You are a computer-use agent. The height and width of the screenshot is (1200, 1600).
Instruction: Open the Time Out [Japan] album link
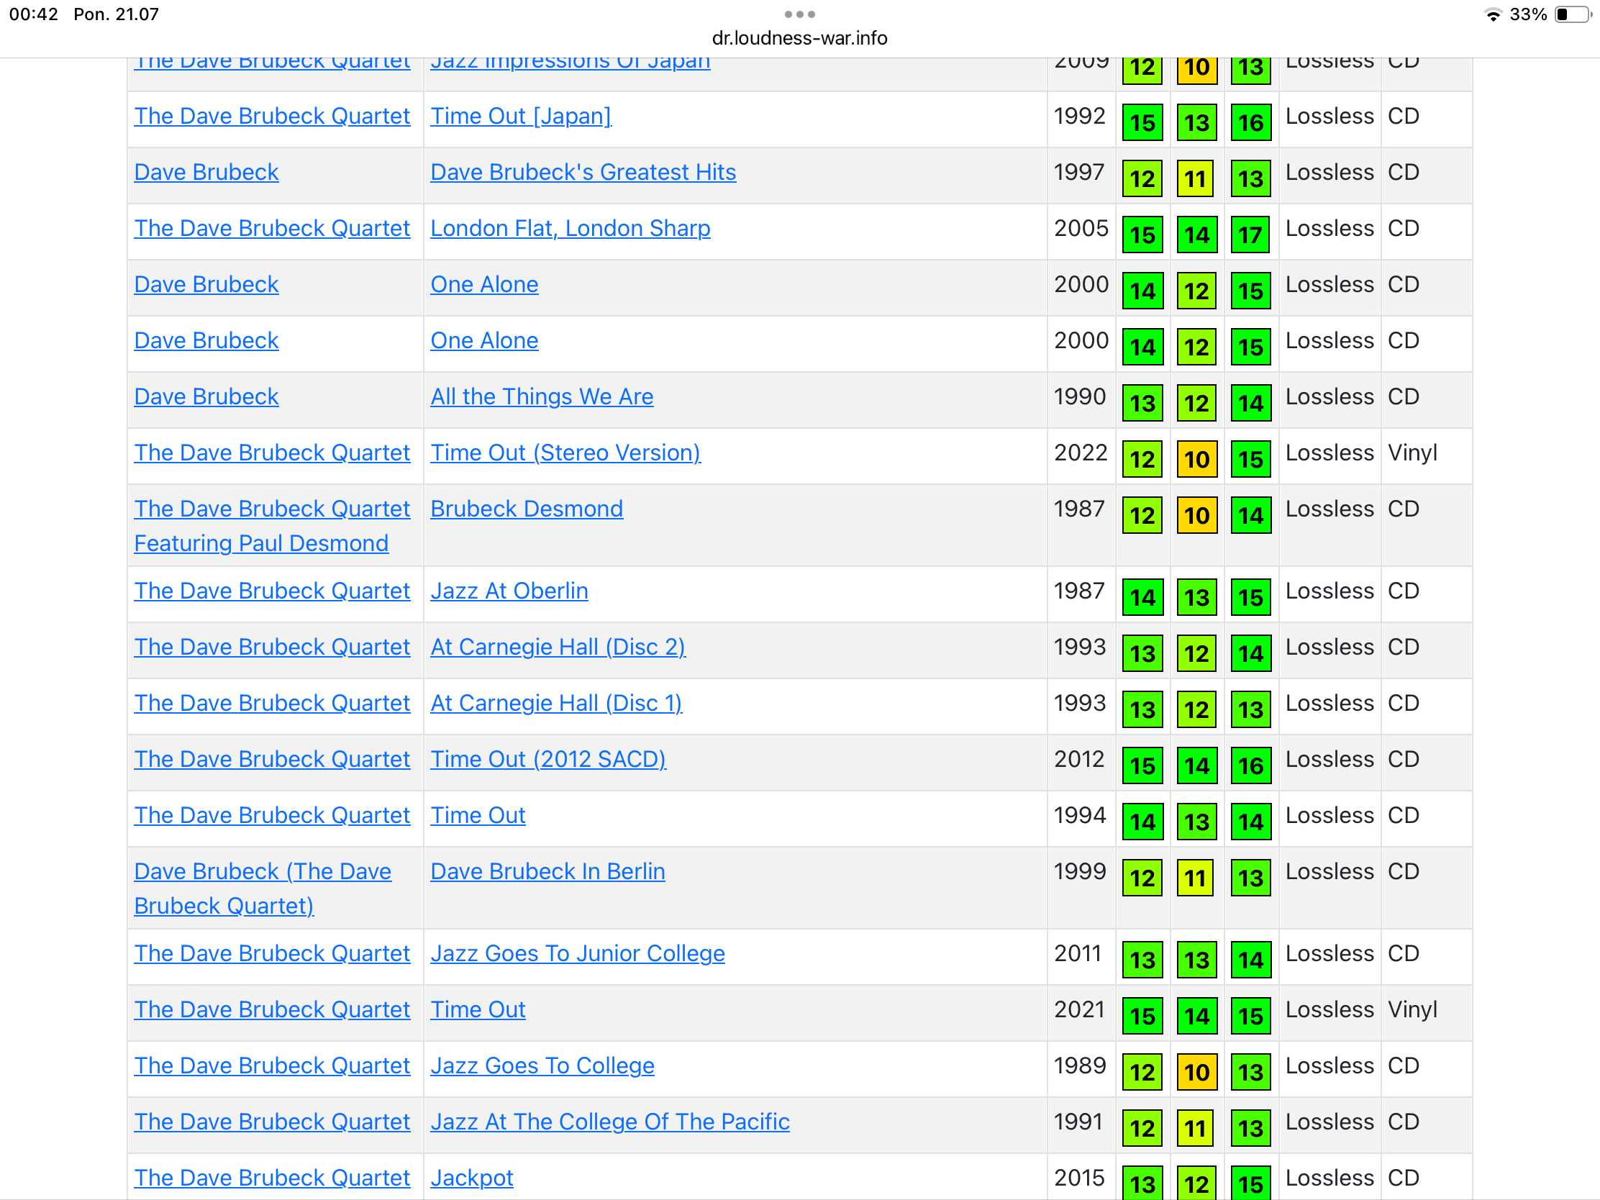521,116
